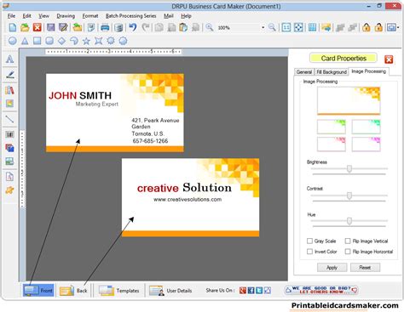Click the Hue slider handle
The height and width of the screenshot is (312, 404).
(349, 221)
